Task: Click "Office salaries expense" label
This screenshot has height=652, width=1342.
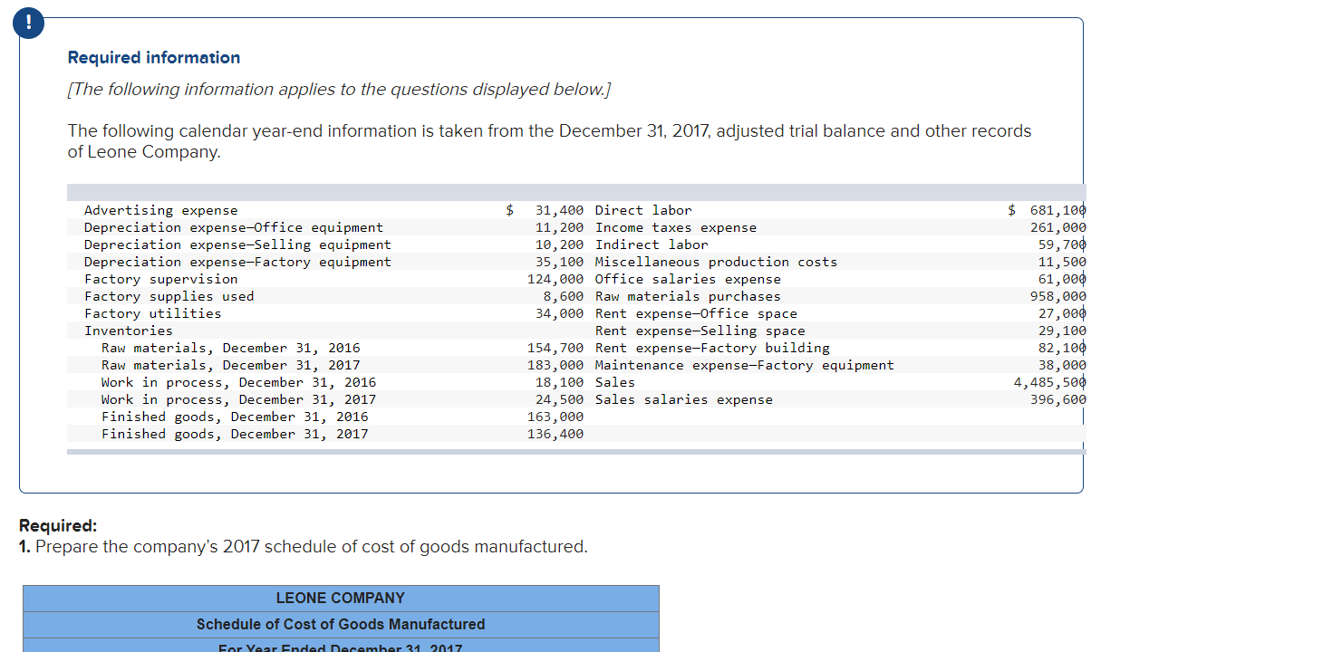Action: (x=688, y=279)
